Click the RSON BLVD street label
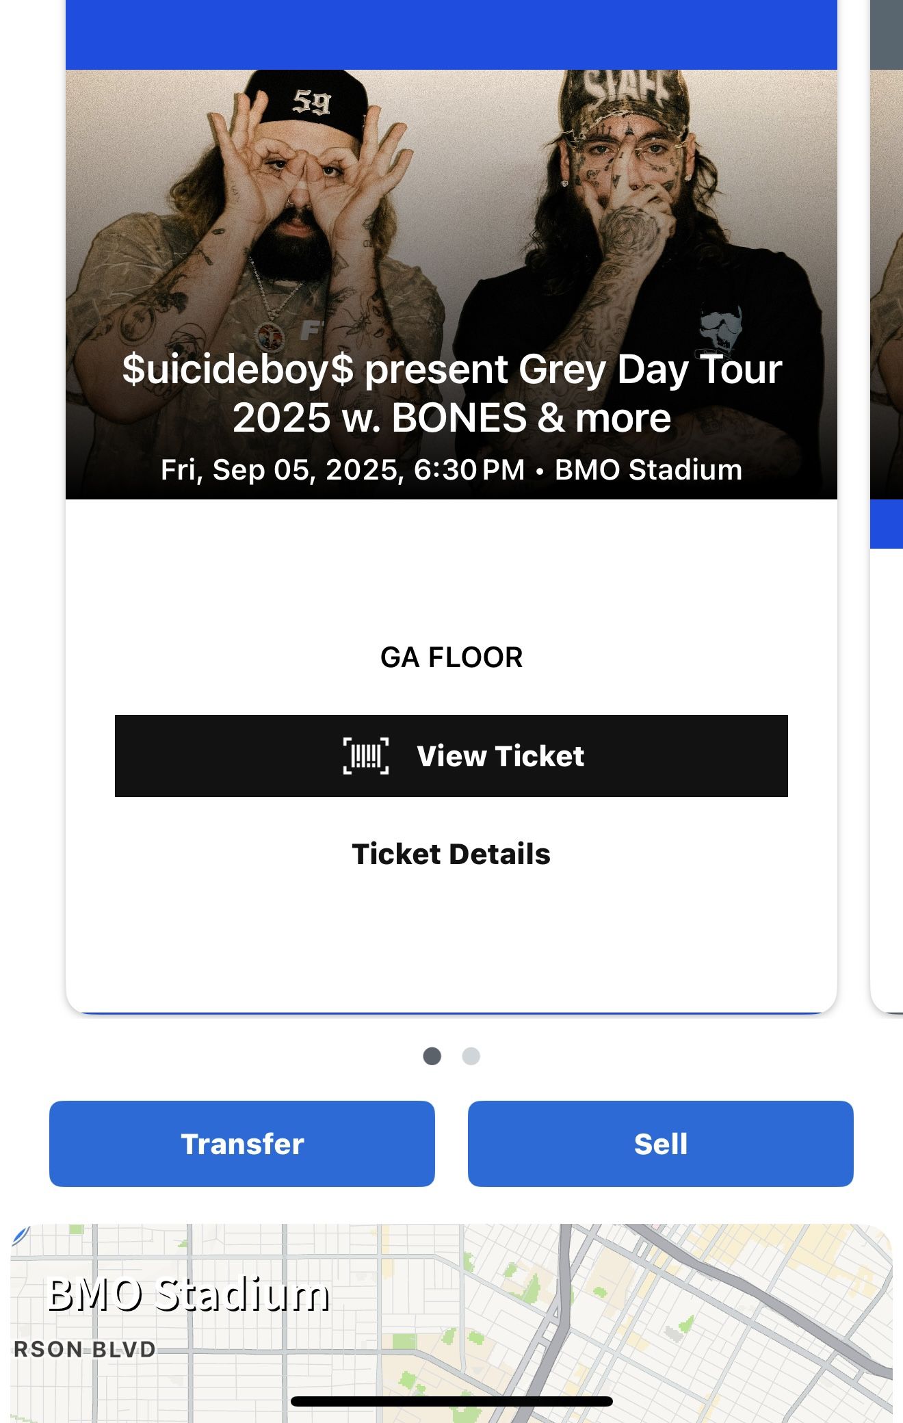The height and width of the screenshot is (1423, 903). coord(85,1350)
